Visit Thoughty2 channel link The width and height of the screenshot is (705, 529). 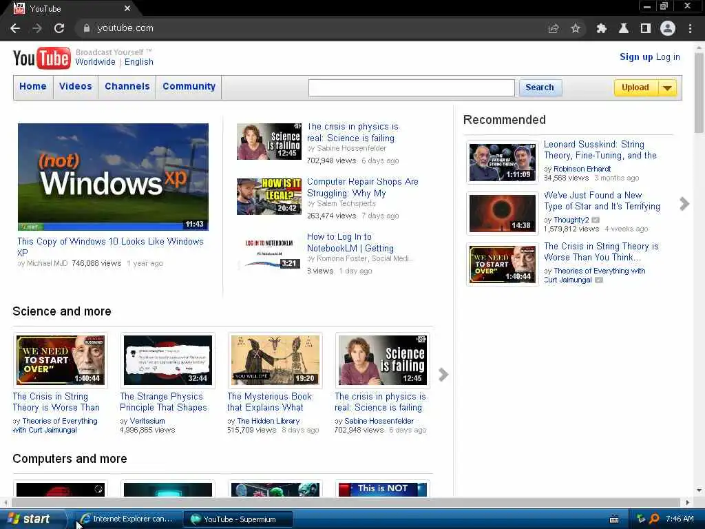571,220
